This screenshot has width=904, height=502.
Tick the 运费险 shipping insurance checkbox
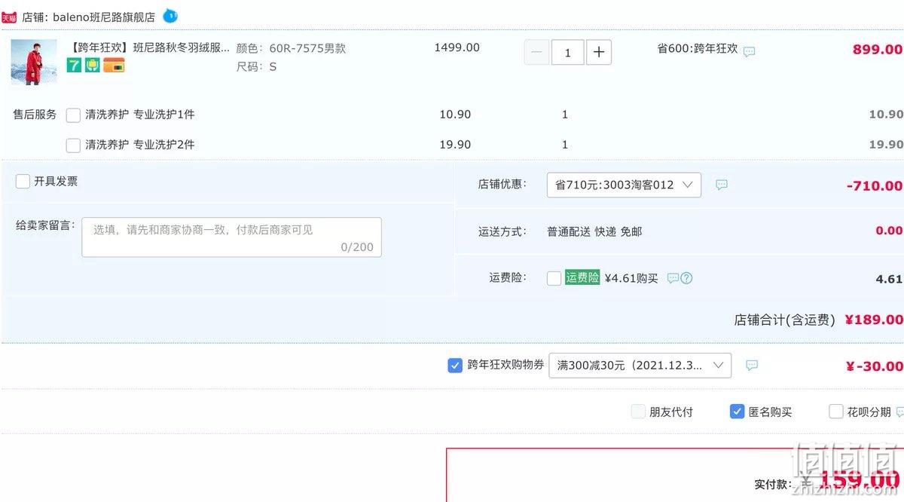tap(554, 278)
